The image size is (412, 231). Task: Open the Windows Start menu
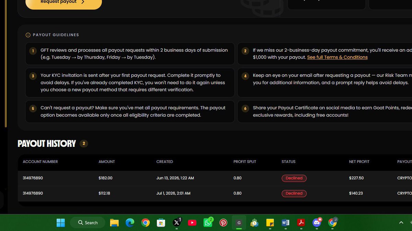pos(61,223)
